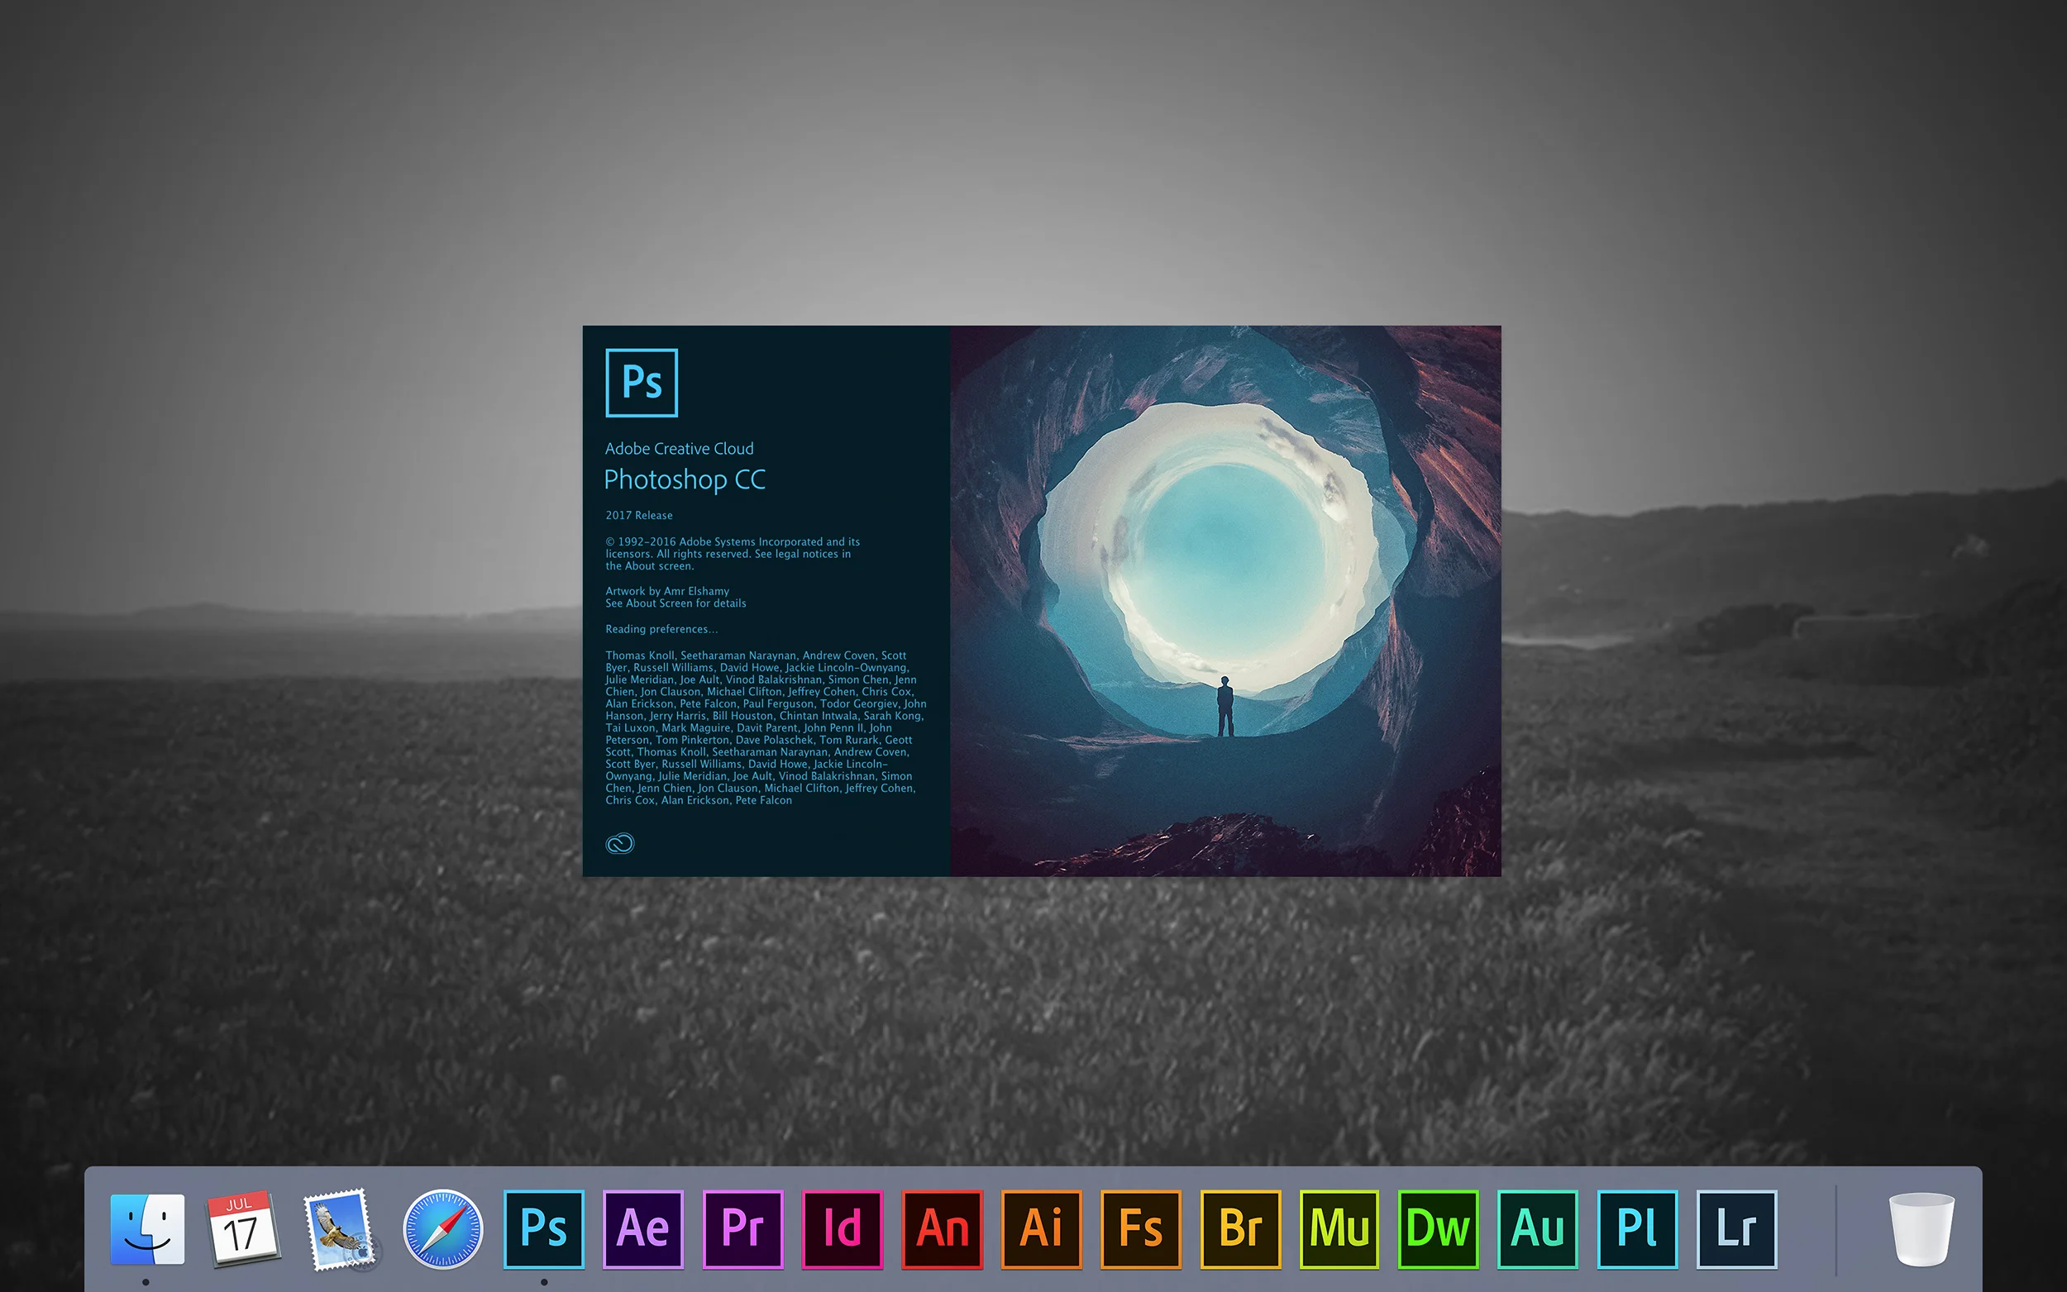The width and height of the screenshot is (2067, 1292).
Task: Launch Illustrator (Ai) from the dock
Action: [1041, 1229]
